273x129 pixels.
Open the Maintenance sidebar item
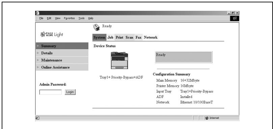(62, 60)
